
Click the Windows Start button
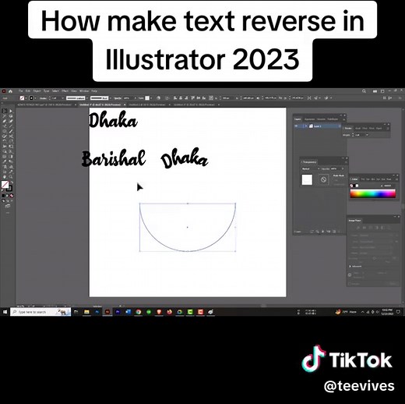pos(5,312)
